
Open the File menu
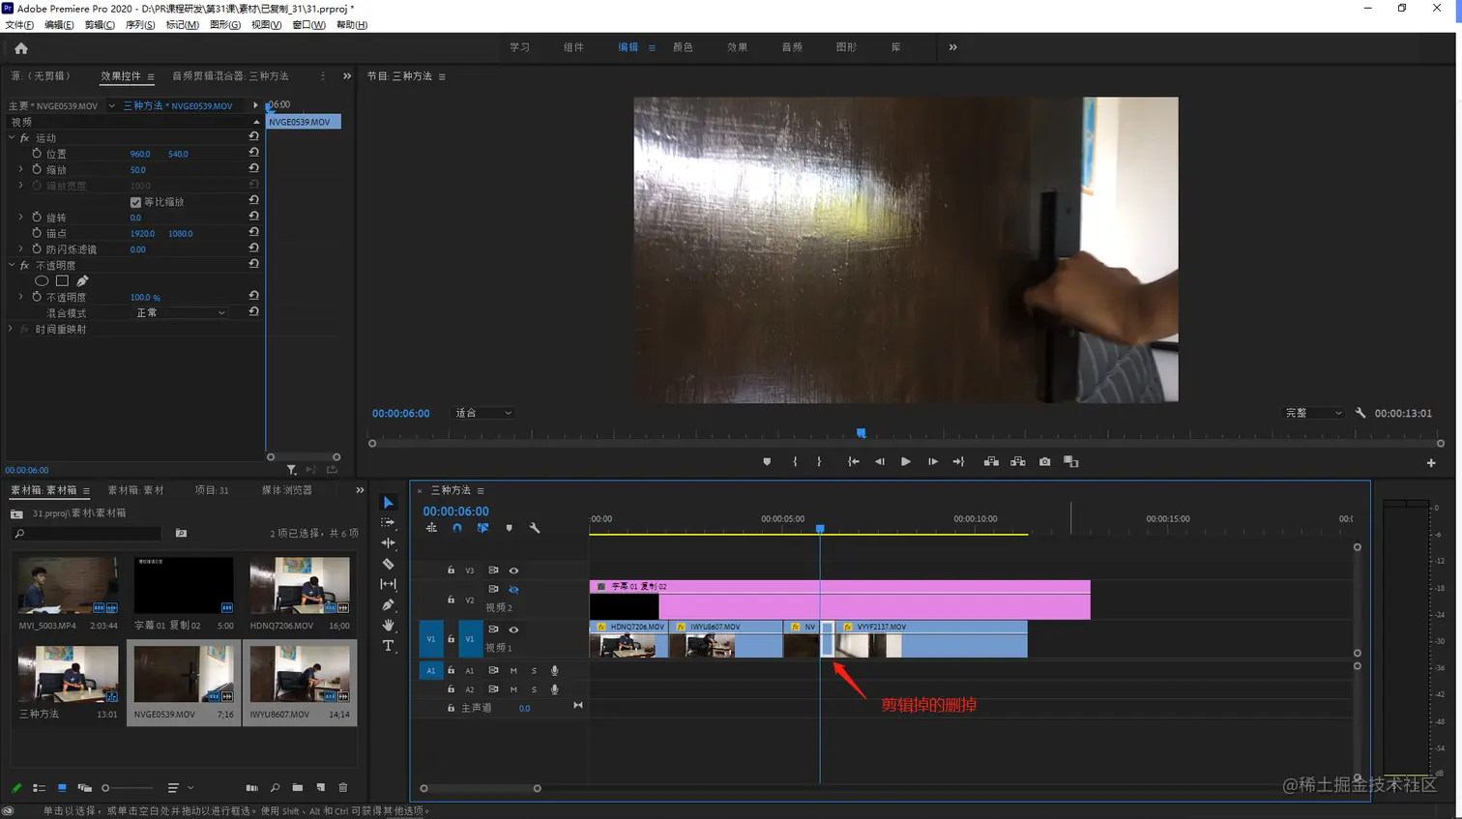point(18,25)
